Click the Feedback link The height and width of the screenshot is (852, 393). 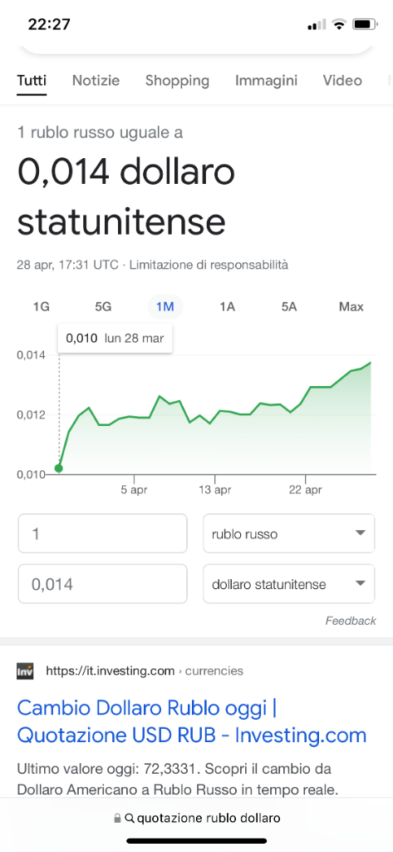(351, 621)
